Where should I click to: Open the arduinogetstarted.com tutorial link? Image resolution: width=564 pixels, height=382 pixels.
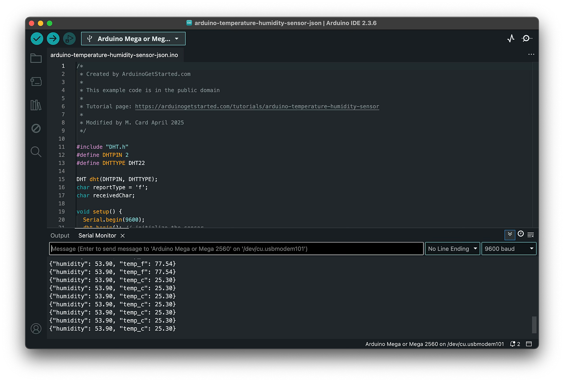257,106
